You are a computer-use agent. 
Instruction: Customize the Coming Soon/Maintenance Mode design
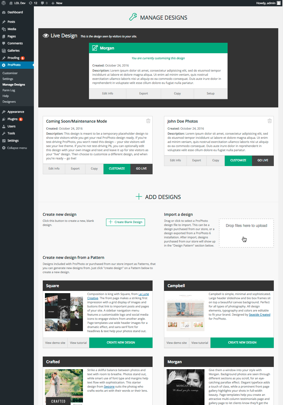point(117,169)
